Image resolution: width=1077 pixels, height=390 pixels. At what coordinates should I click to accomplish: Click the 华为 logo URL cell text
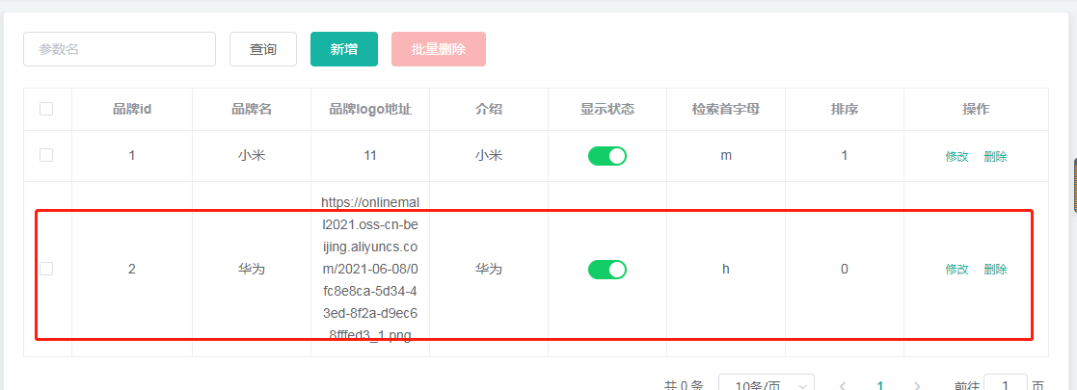point(370,270)
